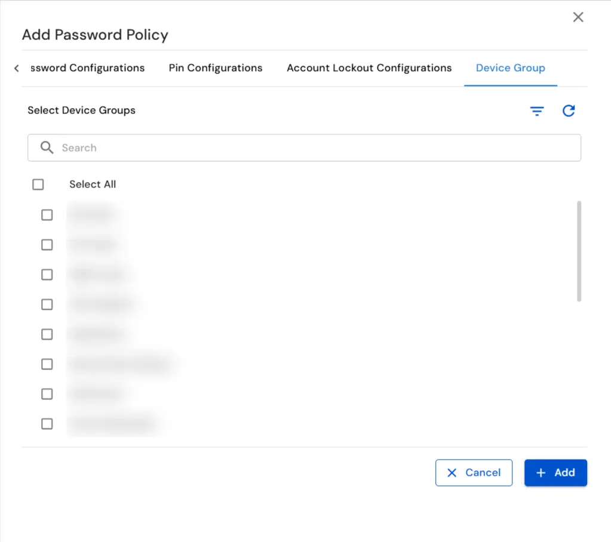Screen dimensions: 611x542
Task: Select the Device Group tab
Action: (x=510, y=68)
